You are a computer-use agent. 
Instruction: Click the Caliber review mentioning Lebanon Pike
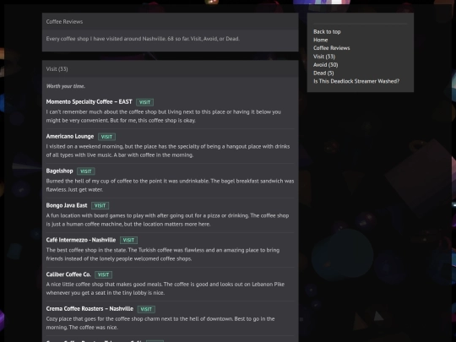(x=166, y=289)
